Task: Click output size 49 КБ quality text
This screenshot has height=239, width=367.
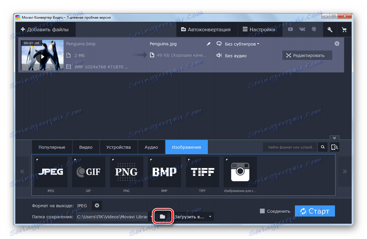Action: 181,55
